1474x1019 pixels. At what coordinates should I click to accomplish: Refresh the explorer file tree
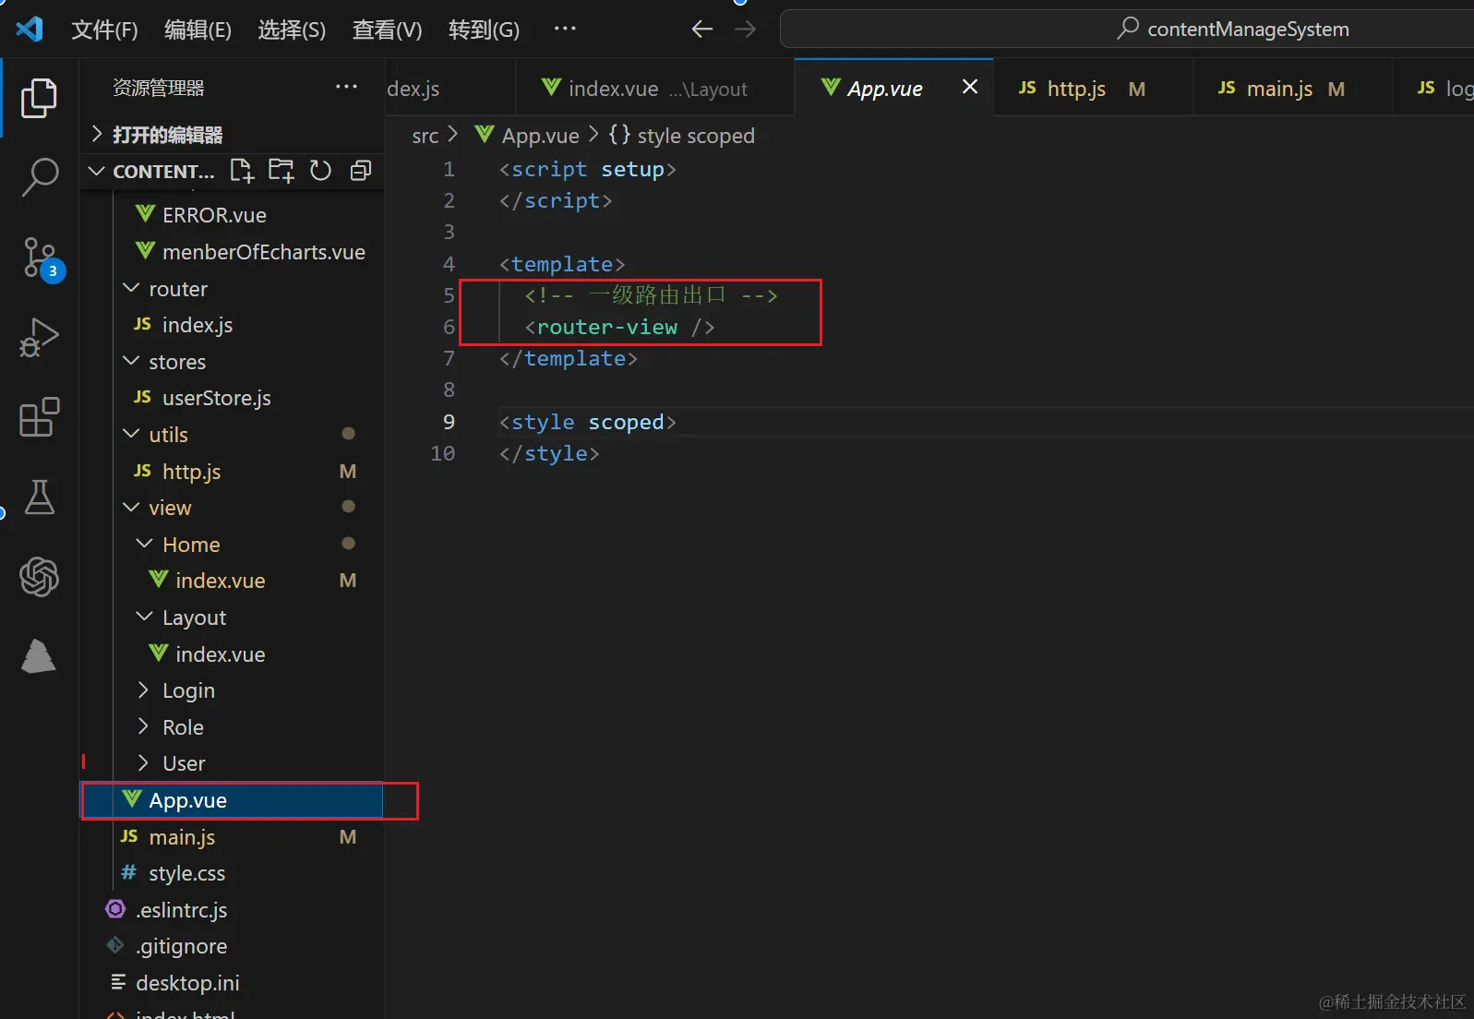pos(320,171)
